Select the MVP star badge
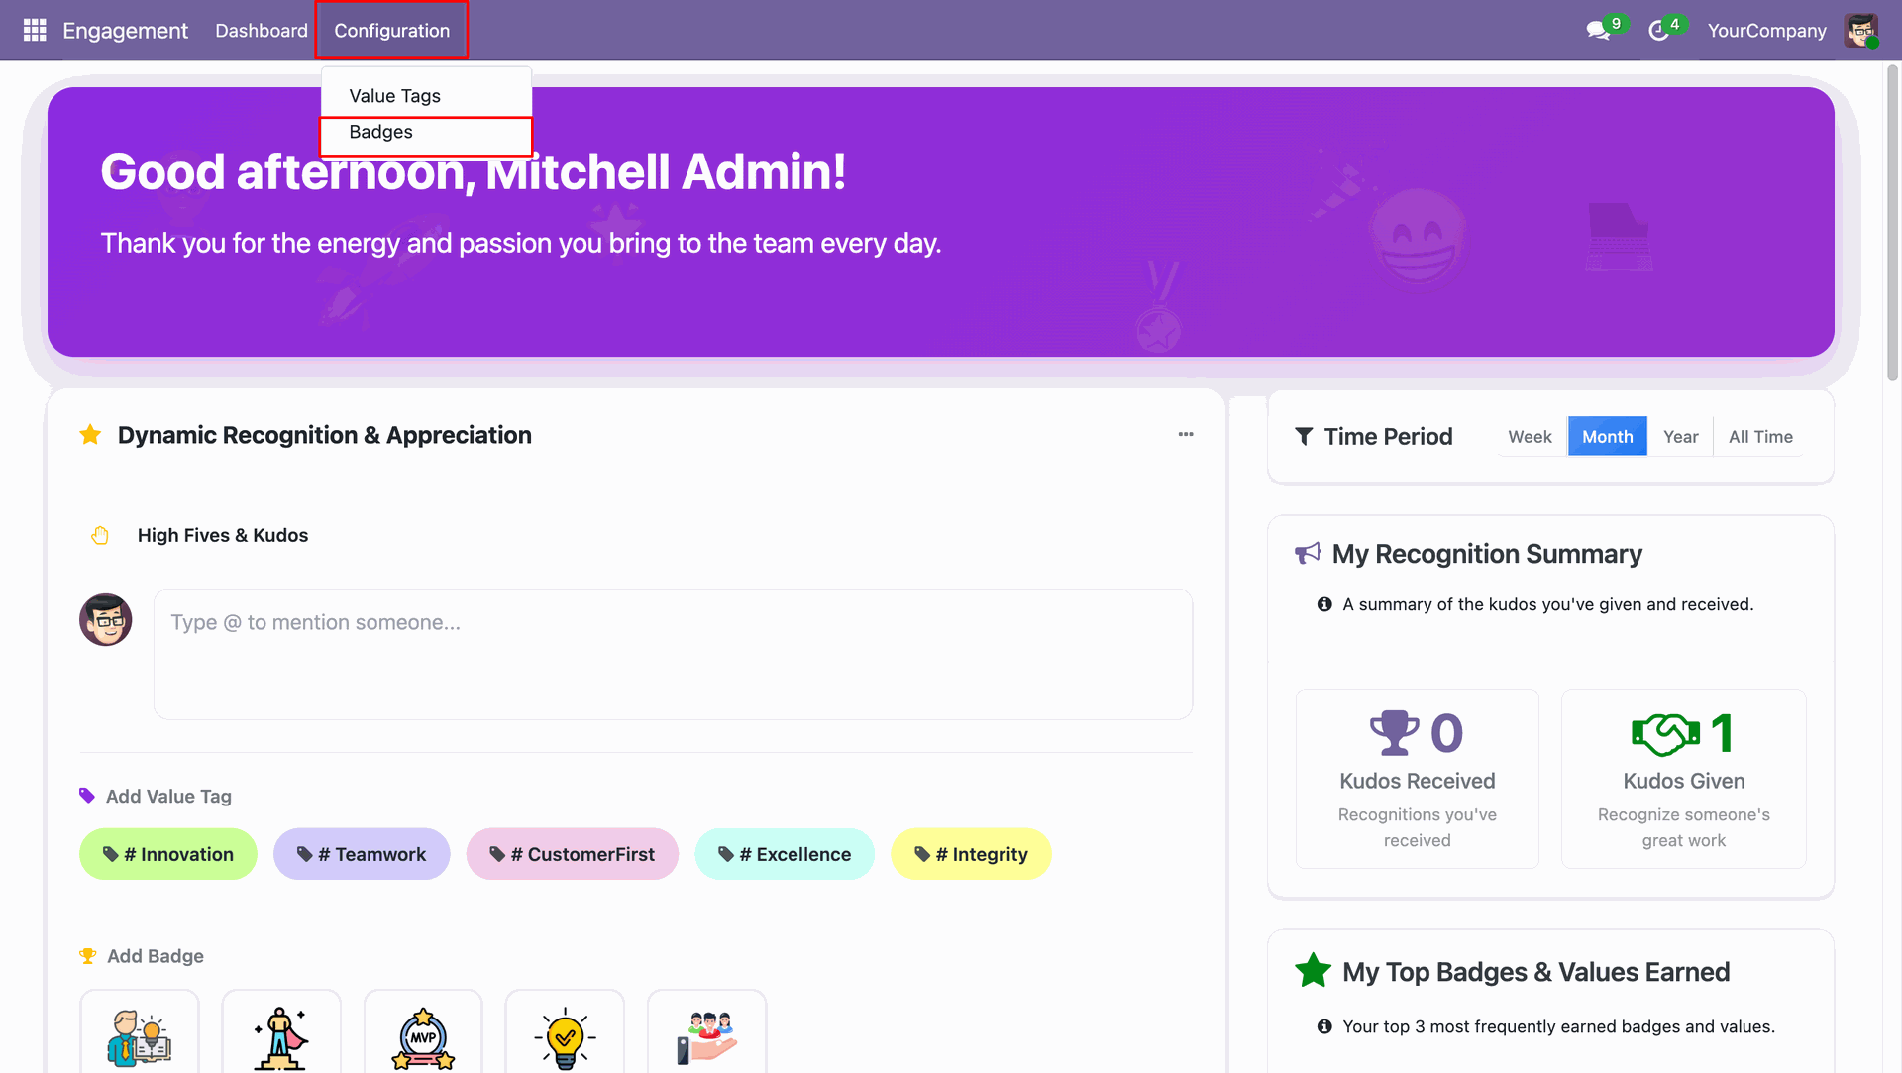The image size is (1902, 1073). tap(423, 1036)
